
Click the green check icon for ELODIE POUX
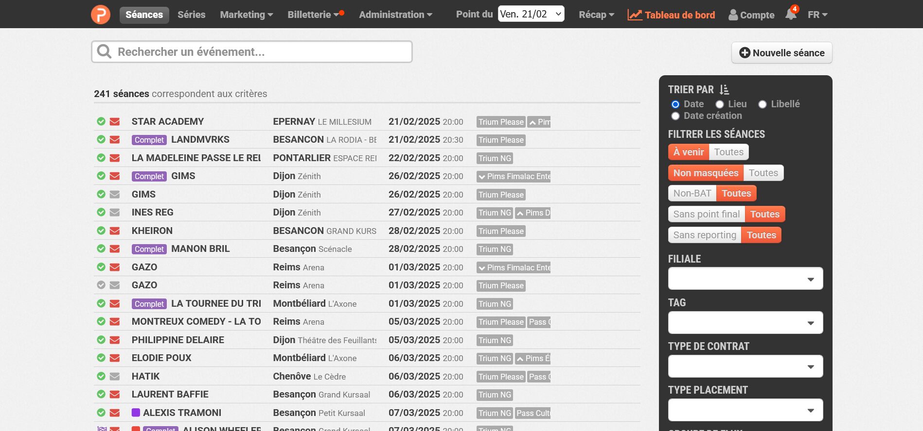click(101, 358)
